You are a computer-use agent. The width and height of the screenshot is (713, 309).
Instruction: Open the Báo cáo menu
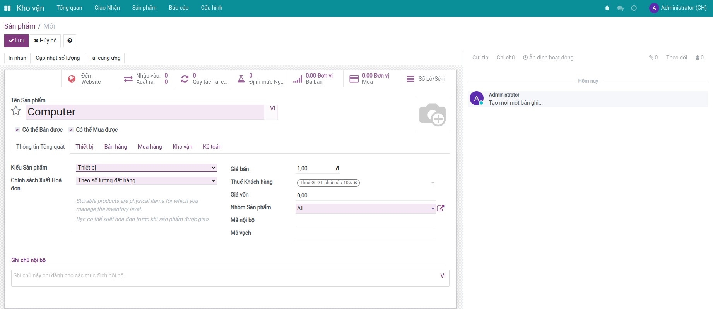pyautogui.click(x=178, y=8)
